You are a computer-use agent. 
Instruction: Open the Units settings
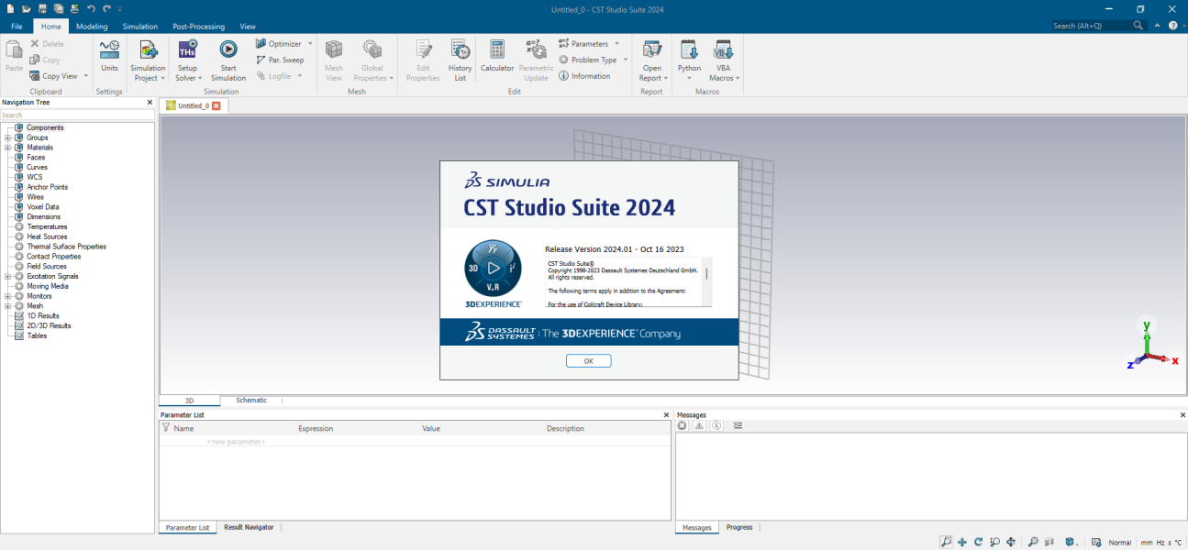(109, 55)
